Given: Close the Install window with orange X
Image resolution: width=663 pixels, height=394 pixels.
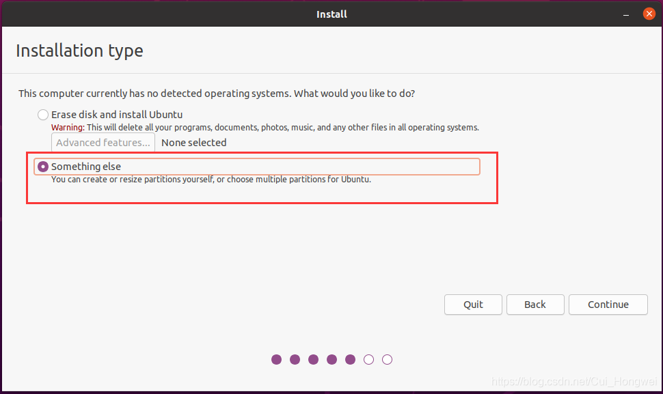Looking at the screenshot, I should tap(649, 14).
